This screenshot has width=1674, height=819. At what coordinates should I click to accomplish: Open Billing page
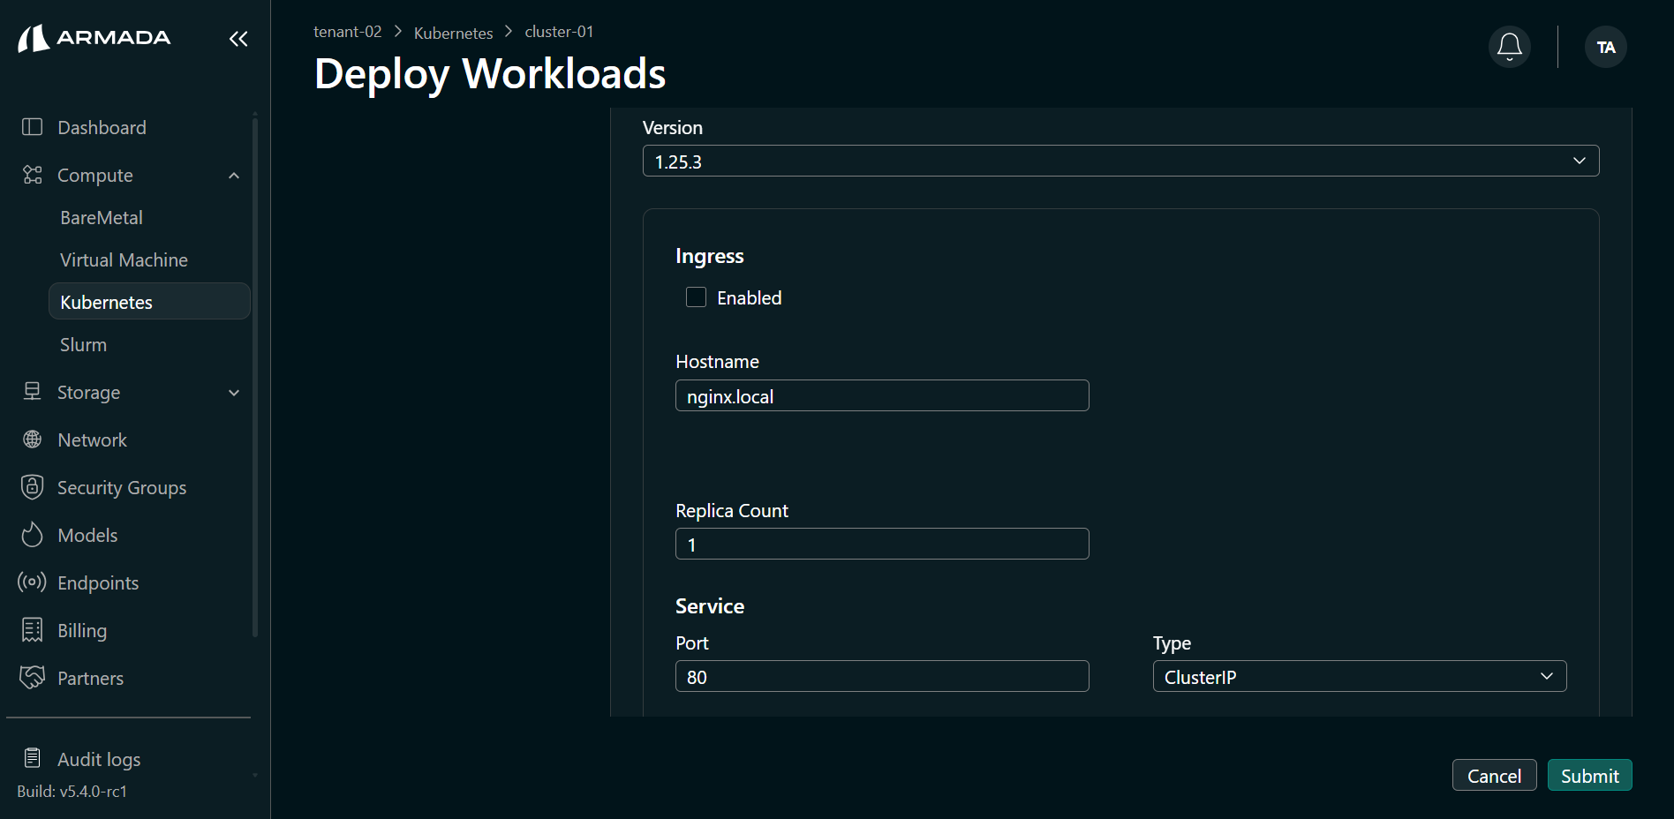point(82,630)
